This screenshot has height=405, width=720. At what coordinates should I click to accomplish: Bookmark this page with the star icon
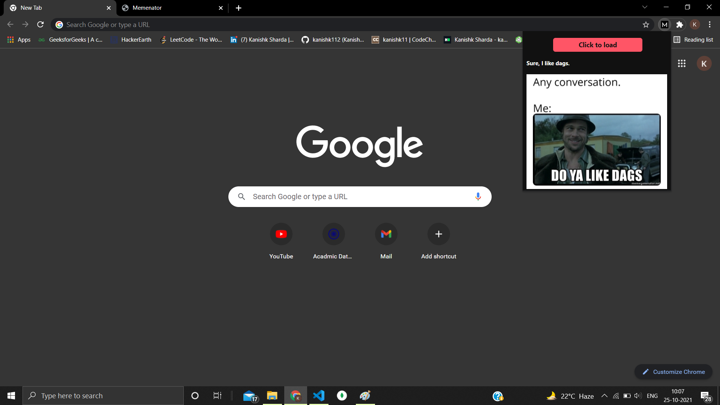pyautogui.click(x=646, y=24)
